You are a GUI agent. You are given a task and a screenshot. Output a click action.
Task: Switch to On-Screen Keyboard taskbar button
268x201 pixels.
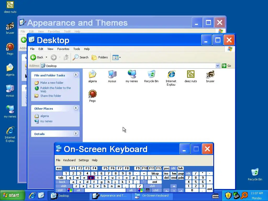pos(152,196)
